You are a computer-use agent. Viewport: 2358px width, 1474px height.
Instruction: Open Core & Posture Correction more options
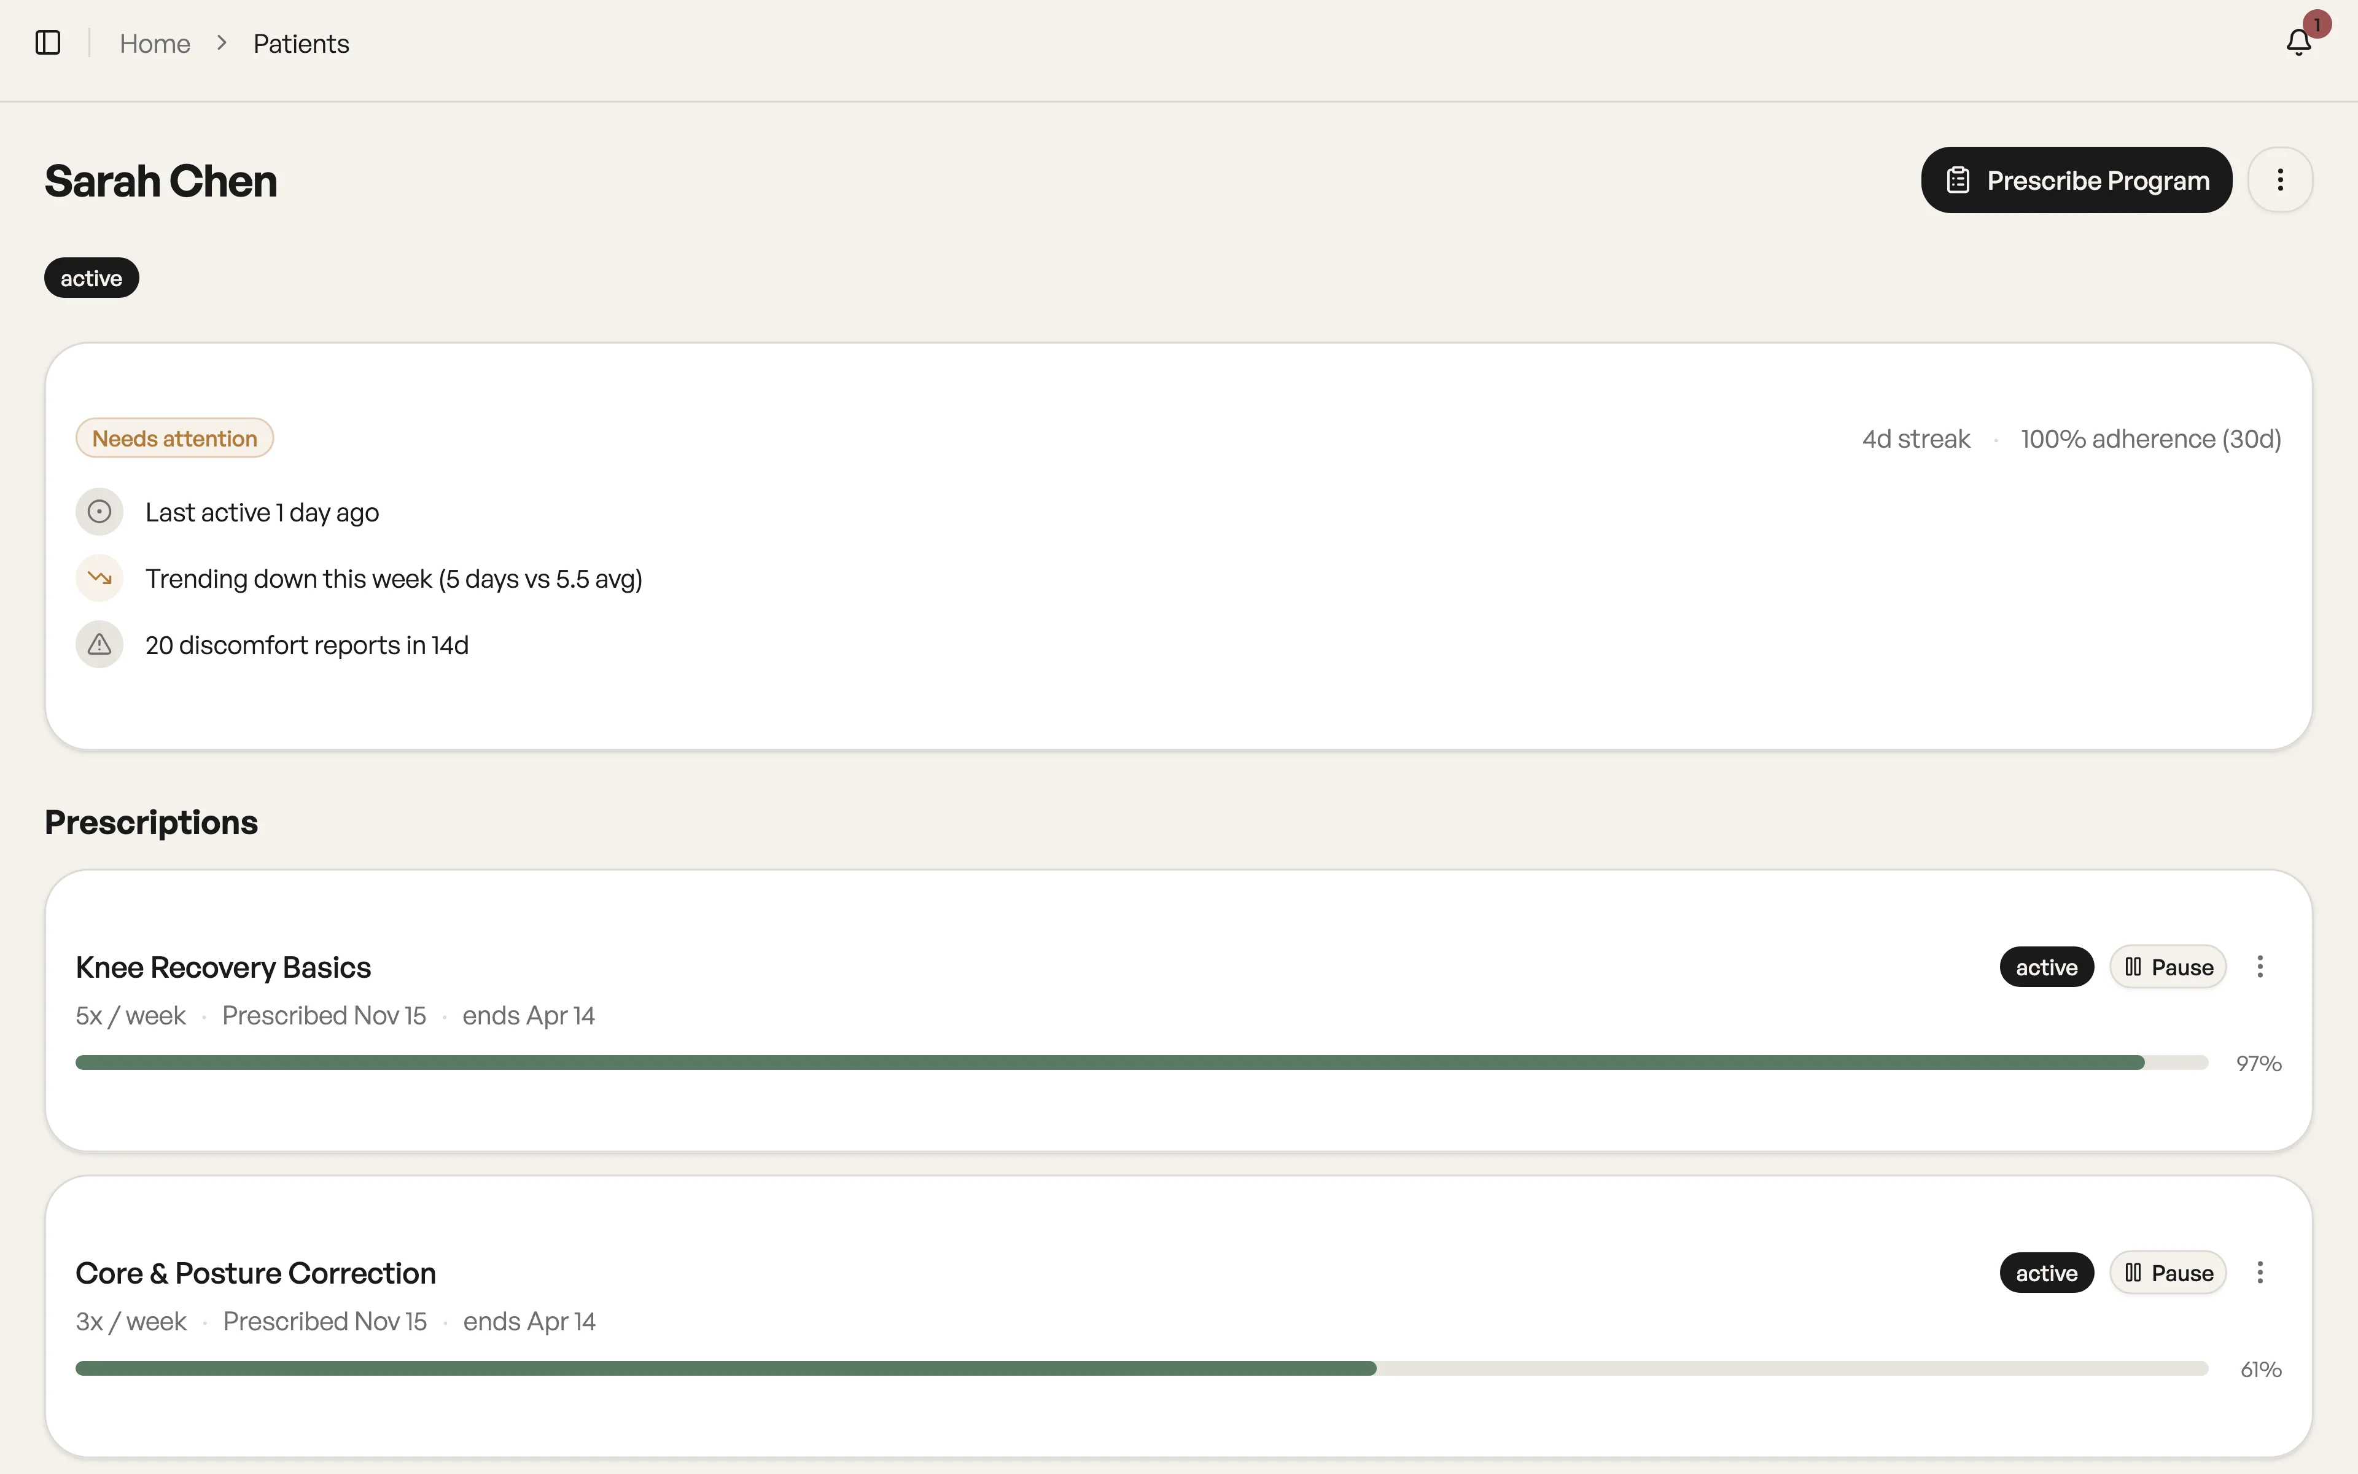2260,1273
